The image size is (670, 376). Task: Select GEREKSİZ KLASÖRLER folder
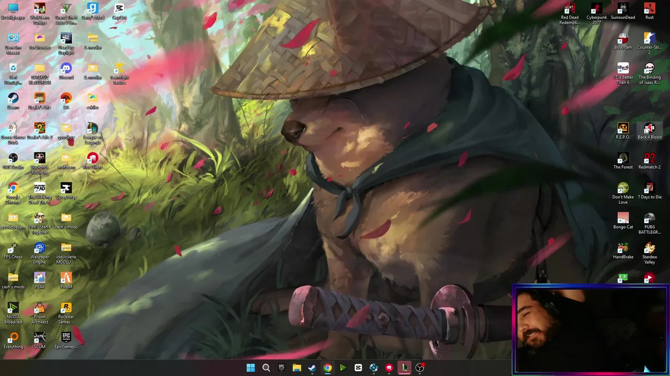point(40,74)
